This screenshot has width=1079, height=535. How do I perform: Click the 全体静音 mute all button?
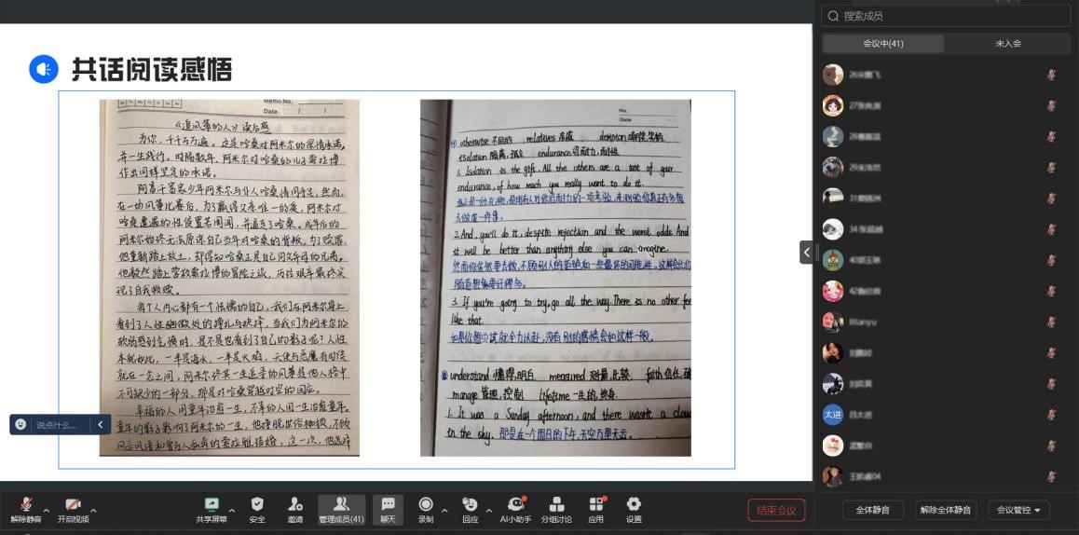866,510
